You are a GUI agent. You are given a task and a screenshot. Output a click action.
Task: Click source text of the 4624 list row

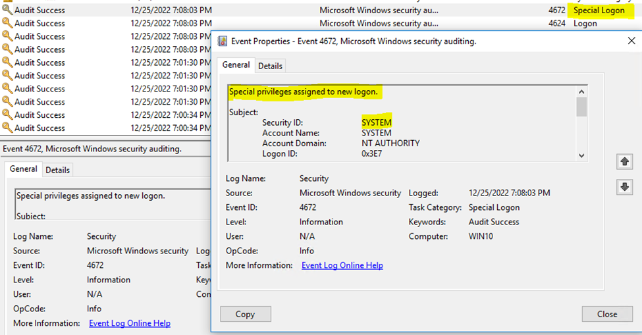point(379,23)
